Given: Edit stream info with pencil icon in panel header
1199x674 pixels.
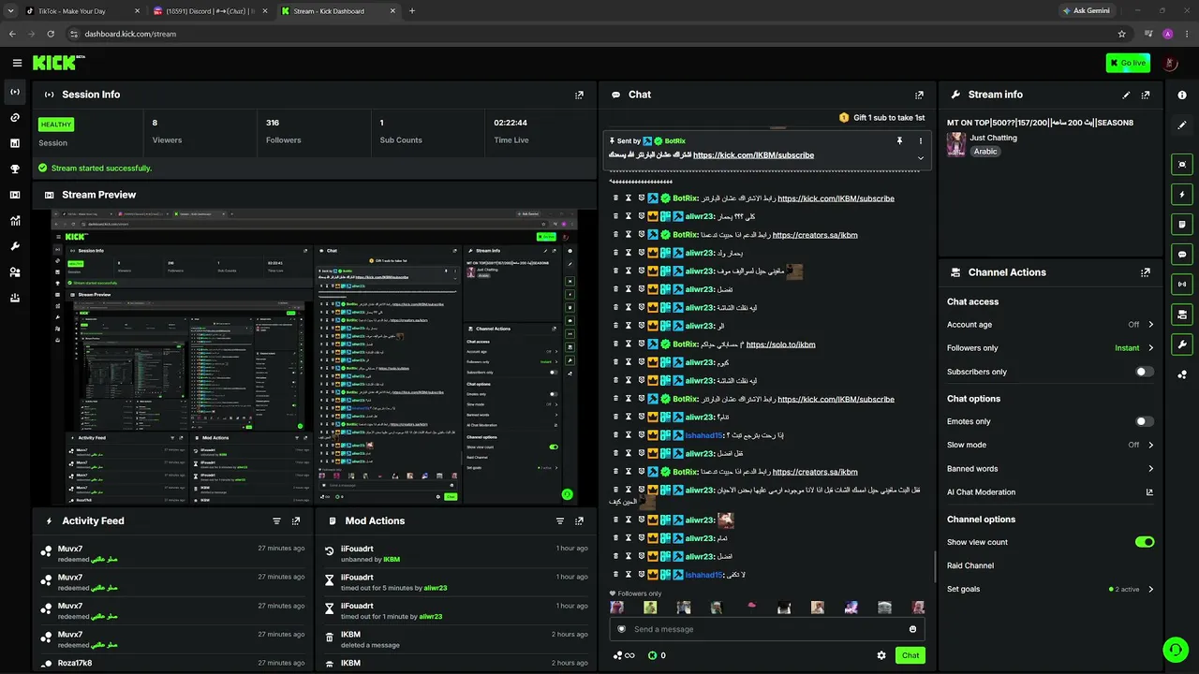Looking at the screenshot, I should pyautogui.click(x=1126, y=95).
